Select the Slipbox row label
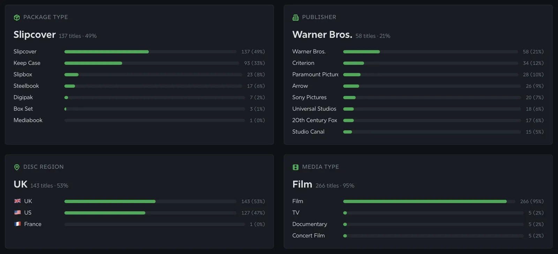This screenshot has height=254, width=558. tap(23, 74)
